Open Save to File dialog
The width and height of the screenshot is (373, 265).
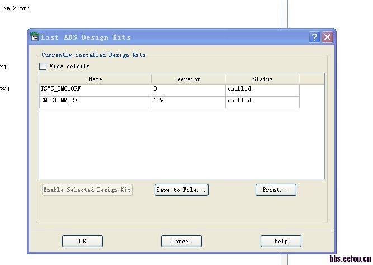(182, 190)
